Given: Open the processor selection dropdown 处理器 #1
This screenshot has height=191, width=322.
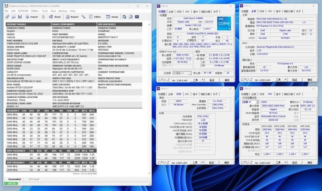Looking at the screenshot, I should point(182,73).
